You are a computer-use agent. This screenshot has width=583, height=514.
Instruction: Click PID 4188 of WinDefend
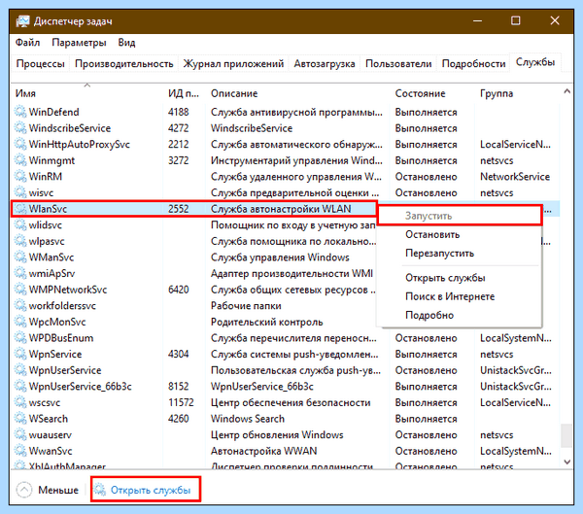(179, 112)
